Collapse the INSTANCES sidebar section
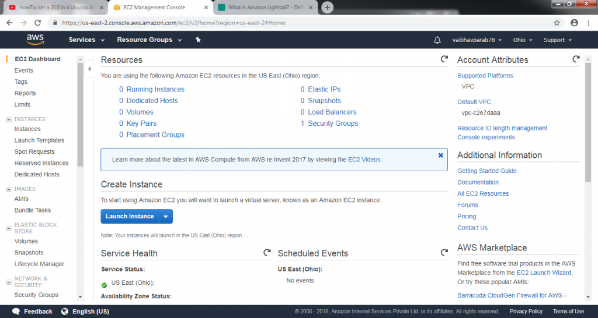The image size is (598, 318). tap(9, 119)
